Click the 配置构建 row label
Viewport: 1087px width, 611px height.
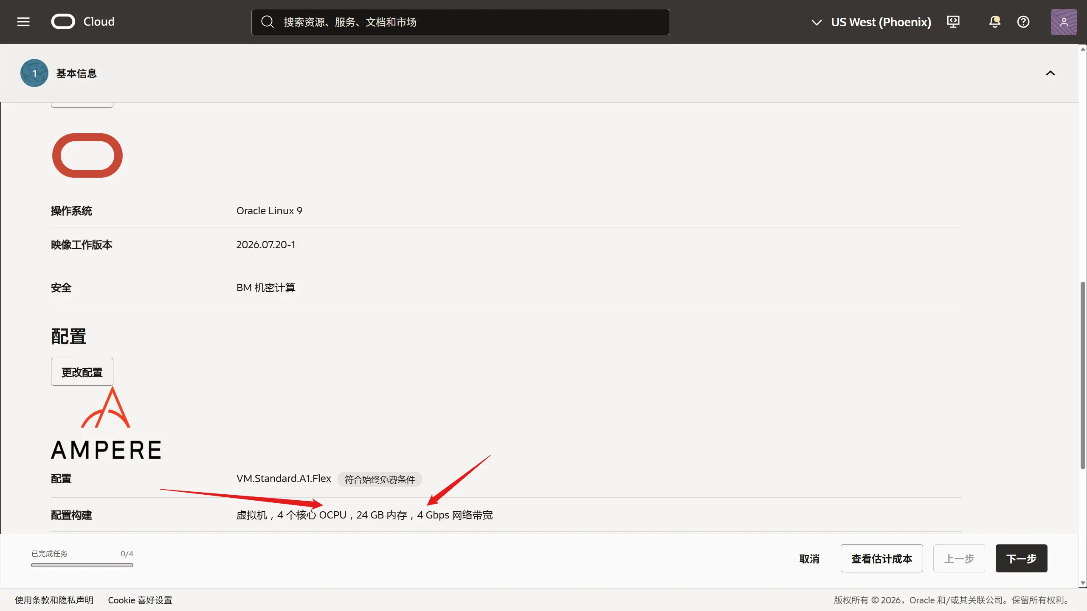(x=71, y=515)
